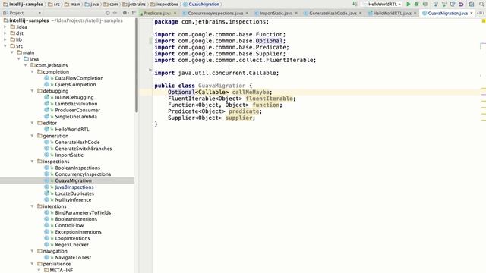
Task: Select InlineDebugging in project tree
Action: (74, 98)
